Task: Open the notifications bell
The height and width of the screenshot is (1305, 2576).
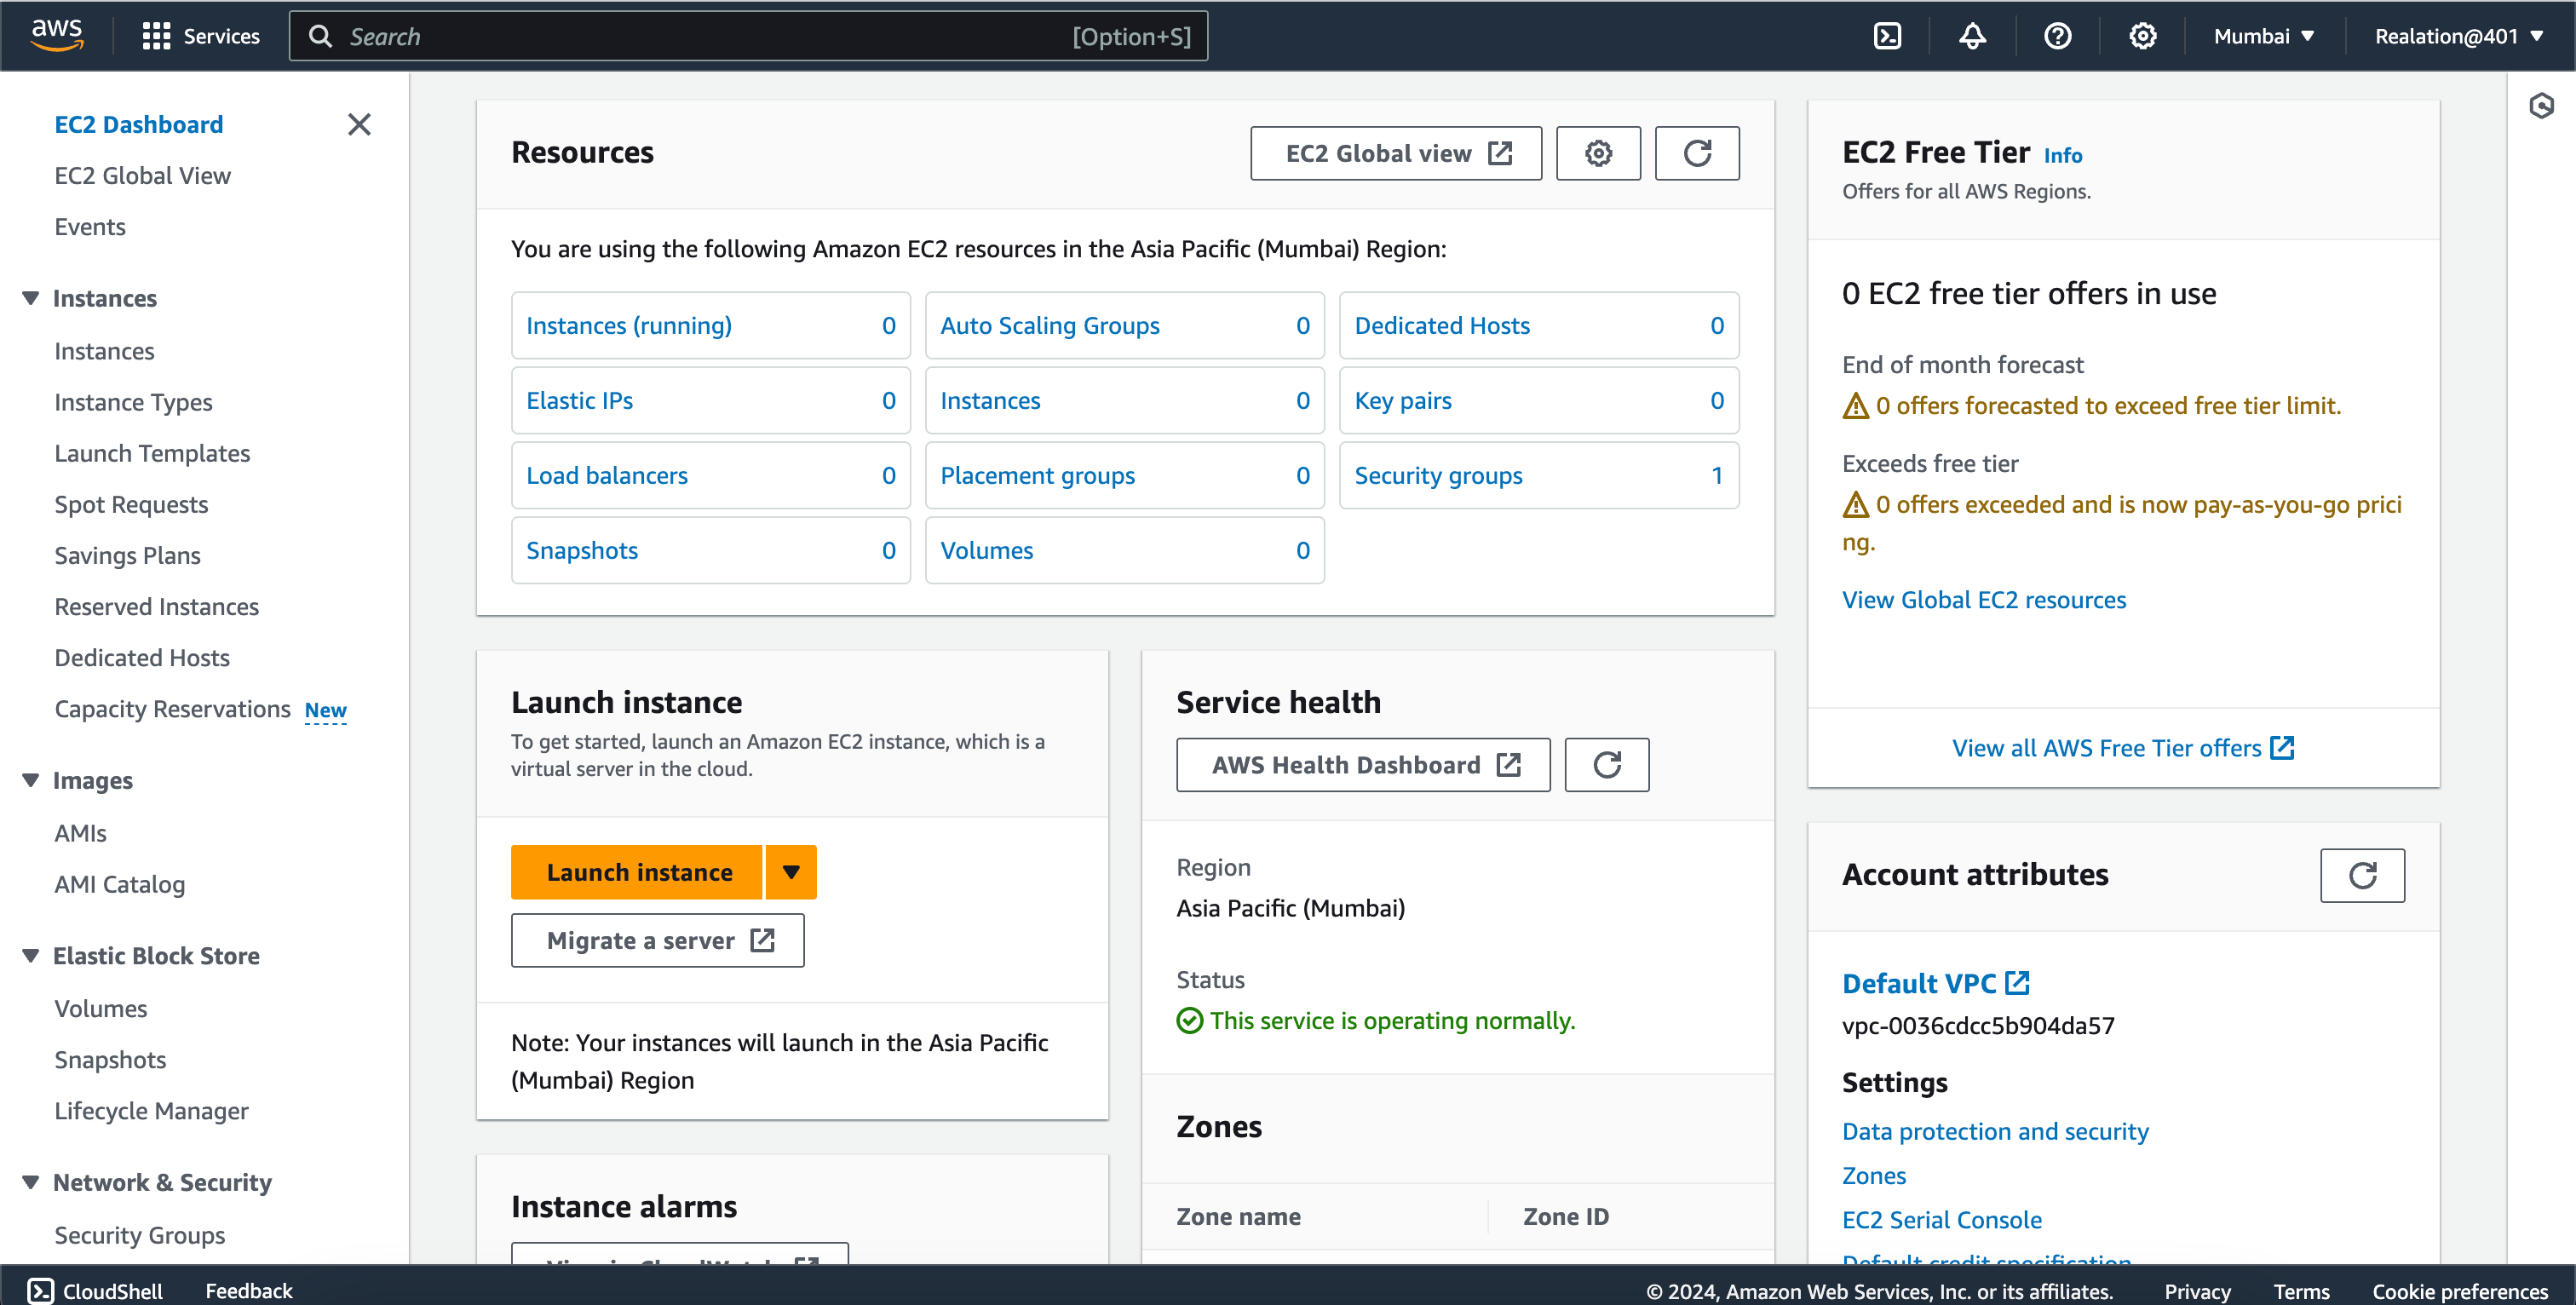Action: (x=1972, y=36)
